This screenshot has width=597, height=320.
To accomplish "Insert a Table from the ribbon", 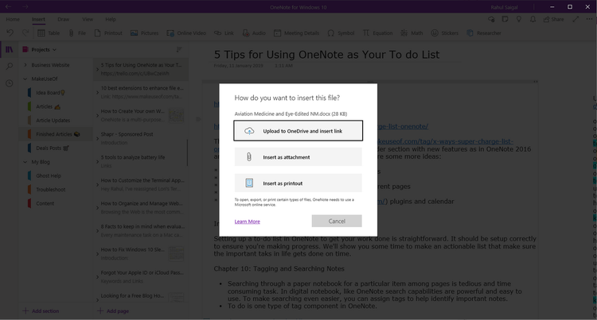I will (49, 33).
